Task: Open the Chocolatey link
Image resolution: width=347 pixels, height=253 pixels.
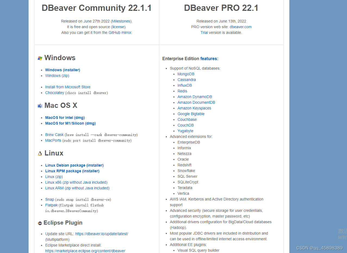Action: pyautogui.click(x=55, y=93)
